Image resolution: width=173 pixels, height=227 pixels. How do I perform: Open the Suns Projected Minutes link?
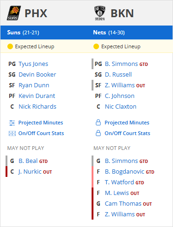pos(41,123)
